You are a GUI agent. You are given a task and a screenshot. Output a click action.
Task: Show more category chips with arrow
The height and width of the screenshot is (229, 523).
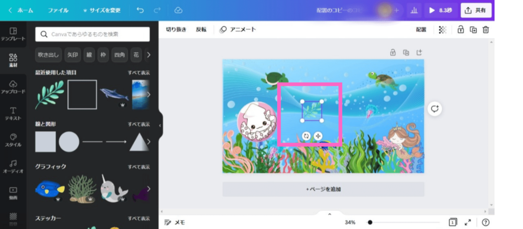coord(149,55)
